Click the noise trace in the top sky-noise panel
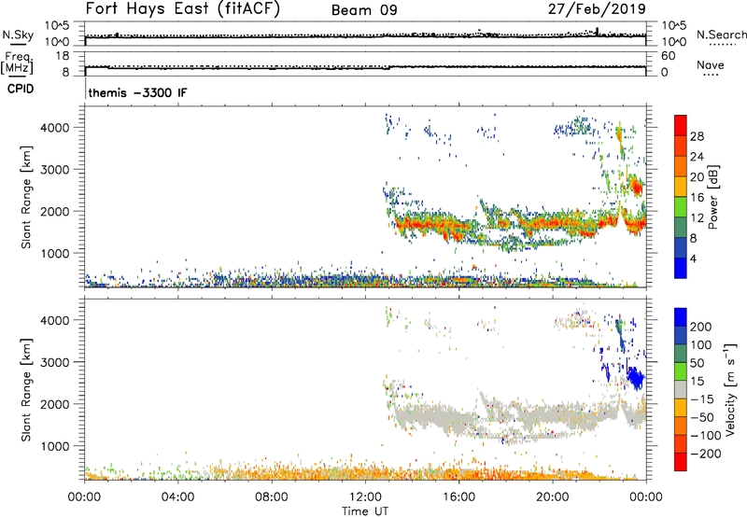747x517 pixels. [x=365, y=35]
